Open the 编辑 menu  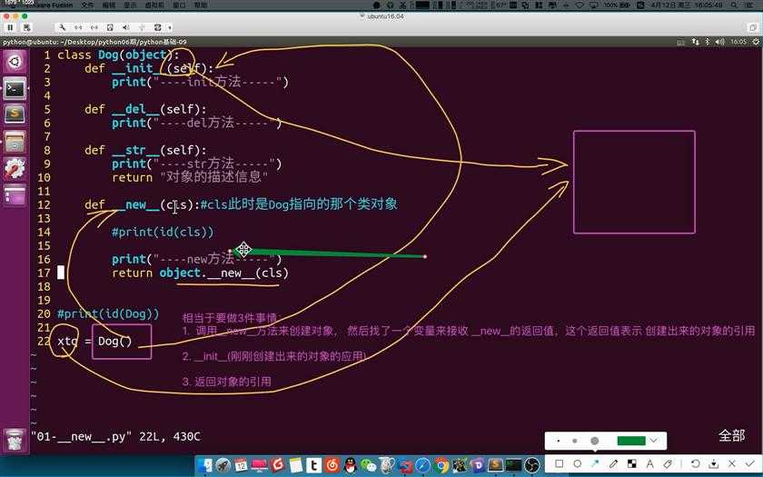click(x=109, y=5)
